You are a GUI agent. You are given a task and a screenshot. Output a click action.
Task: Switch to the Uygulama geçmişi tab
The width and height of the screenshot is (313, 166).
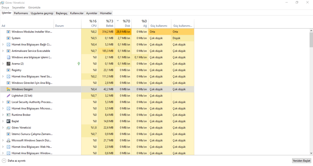pyautogui.click(x=42, y=13)
